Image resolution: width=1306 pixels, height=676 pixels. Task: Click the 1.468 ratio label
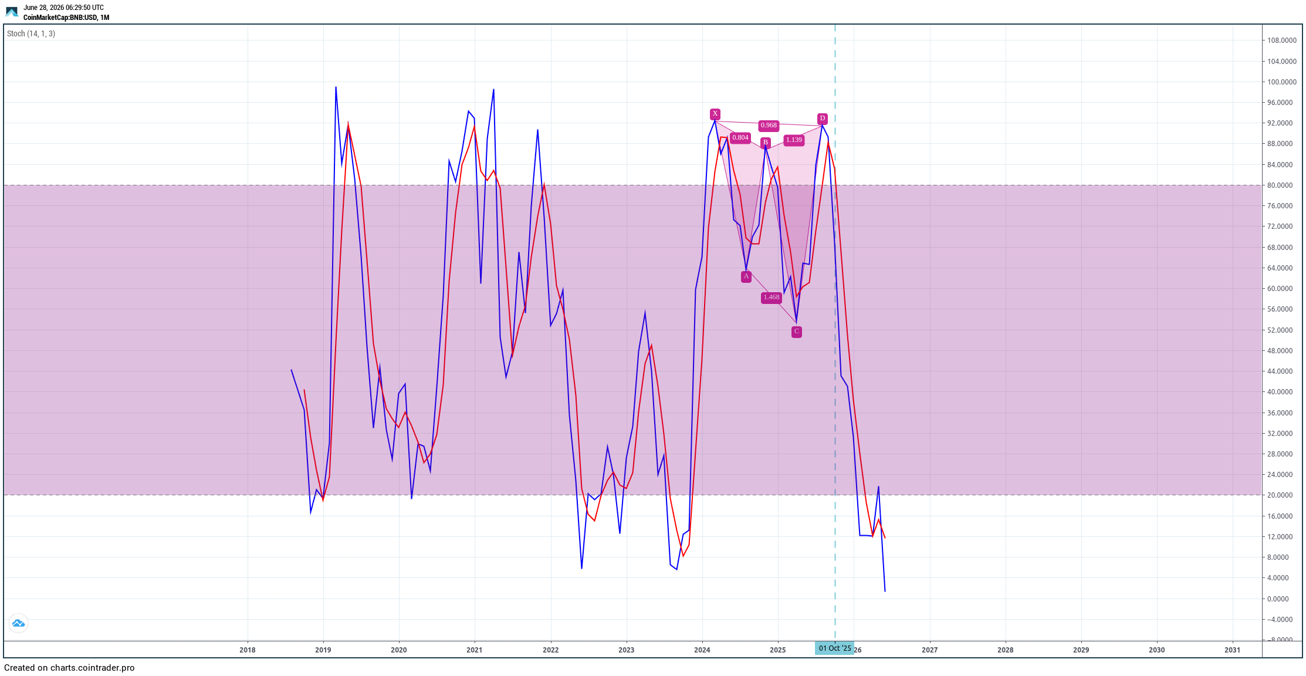(771, 298)
